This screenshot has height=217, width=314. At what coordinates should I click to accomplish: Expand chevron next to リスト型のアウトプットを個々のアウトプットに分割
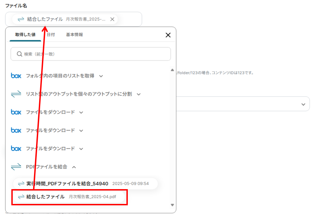(x=138, y=94)
